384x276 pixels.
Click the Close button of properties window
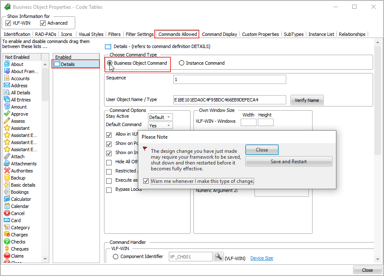click(x=367, y=270)
